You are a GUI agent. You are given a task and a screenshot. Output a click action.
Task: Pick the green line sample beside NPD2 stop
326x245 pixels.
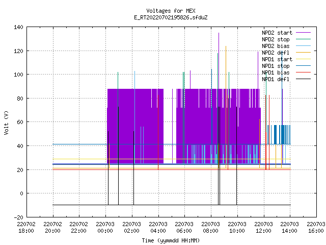tap(304, 39)
